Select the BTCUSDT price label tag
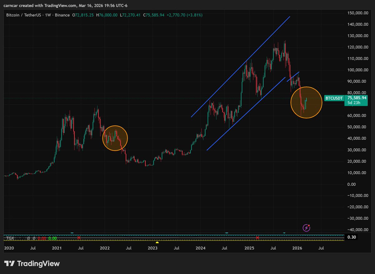 point(334,98)
